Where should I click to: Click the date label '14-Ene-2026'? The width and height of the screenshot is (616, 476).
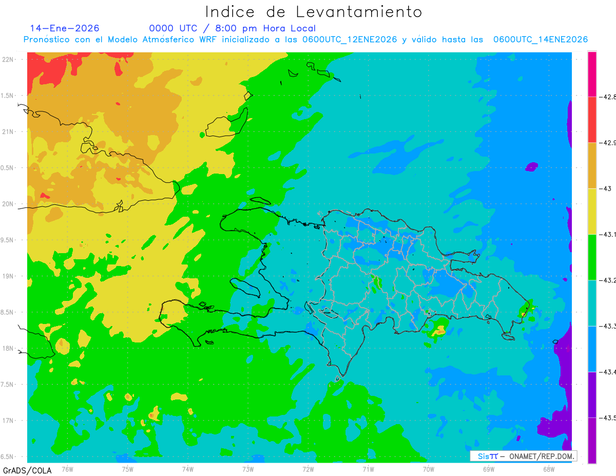65,28
